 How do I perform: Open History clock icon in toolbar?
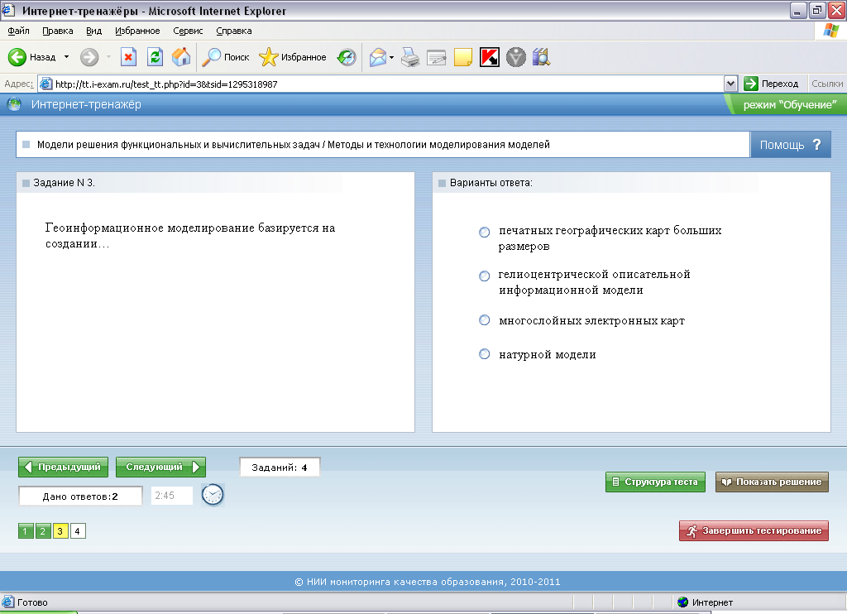347,57
